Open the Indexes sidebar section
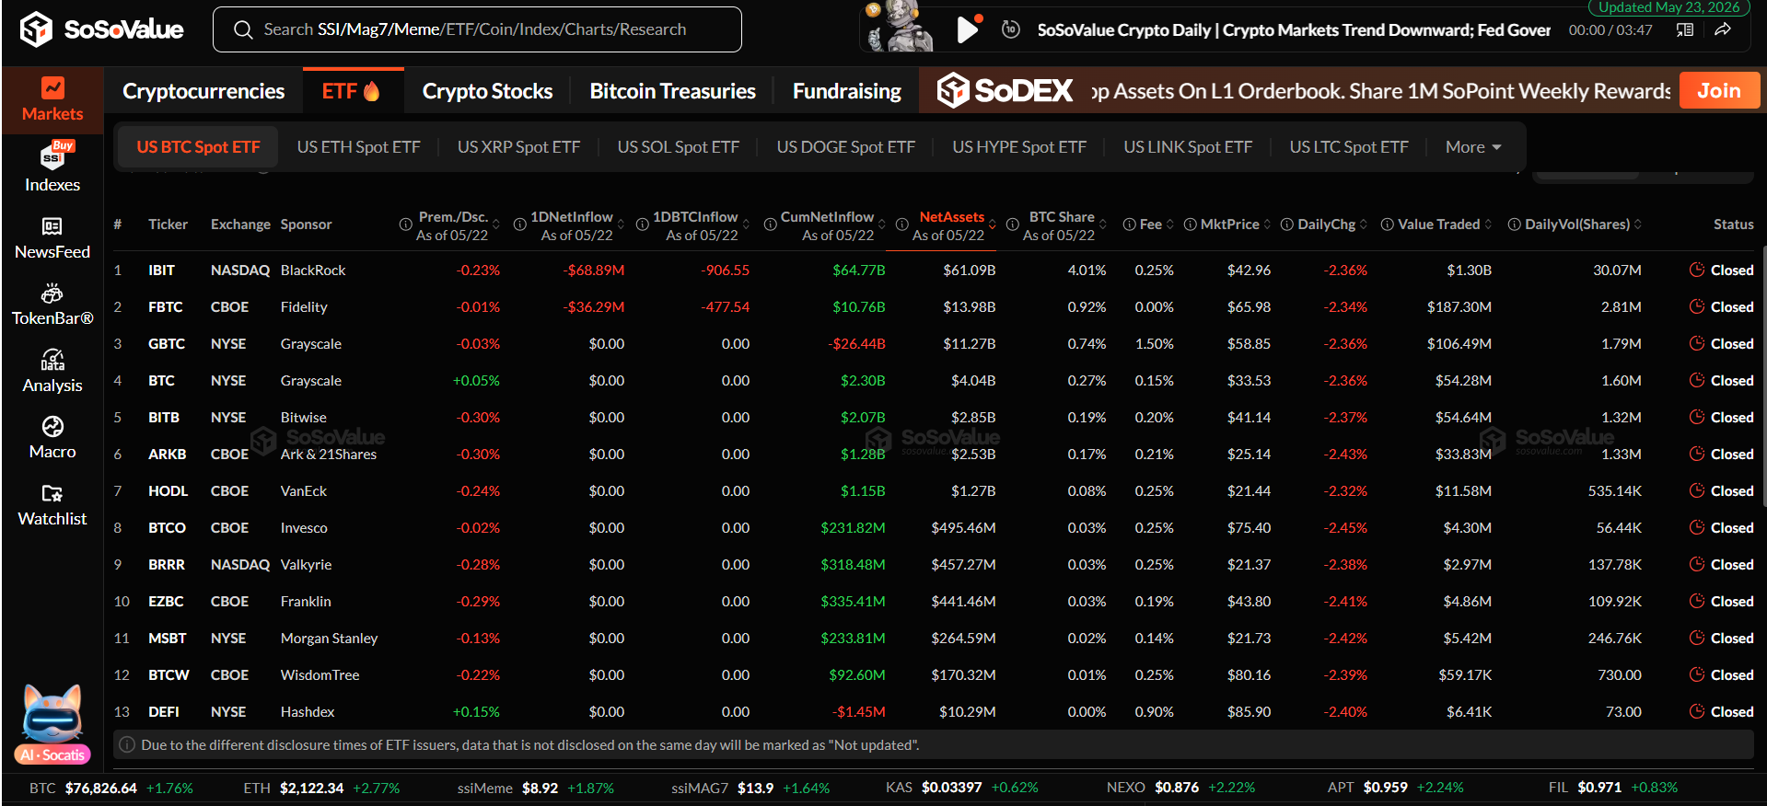 point(52,167)
